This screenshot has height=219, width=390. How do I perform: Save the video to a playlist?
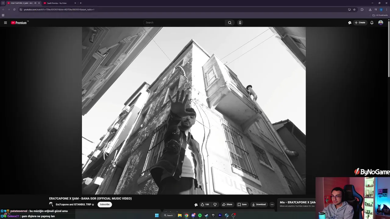242,204
